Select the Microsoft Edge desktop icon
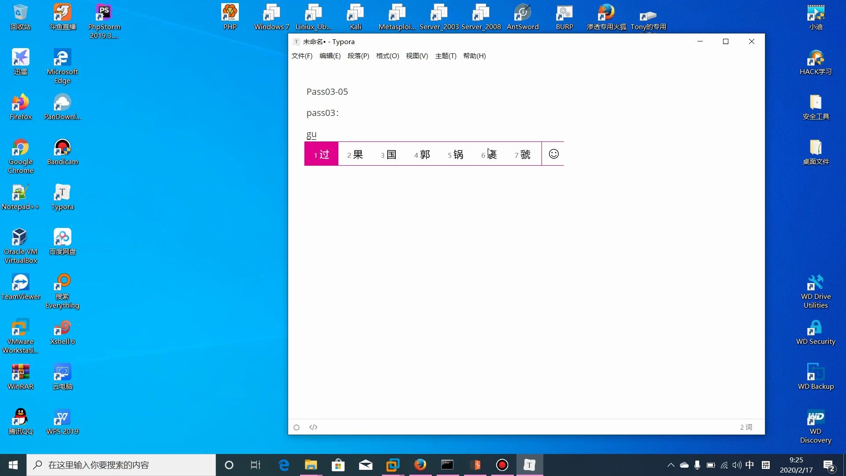 coord(63,67)
